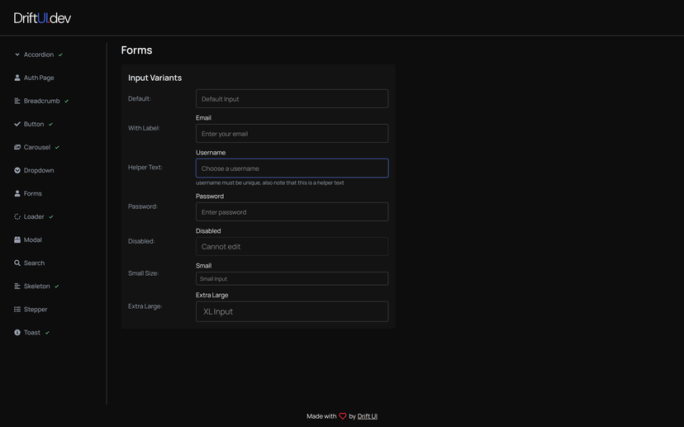Click the DriftUI.dev logo
Viewport: 684px width, 427px height.
42,18
